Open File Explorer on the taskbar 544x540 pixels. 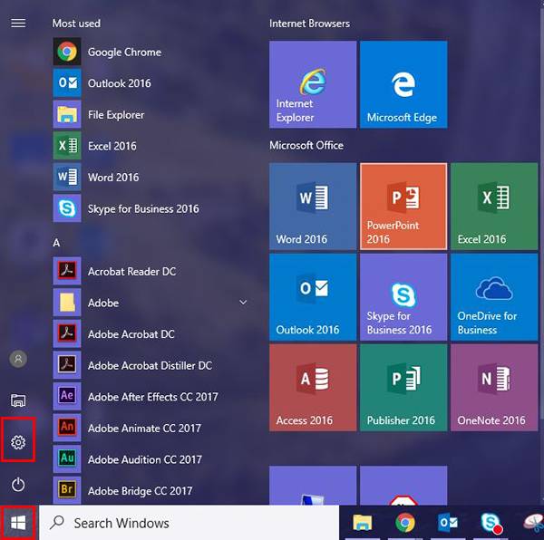362,523
